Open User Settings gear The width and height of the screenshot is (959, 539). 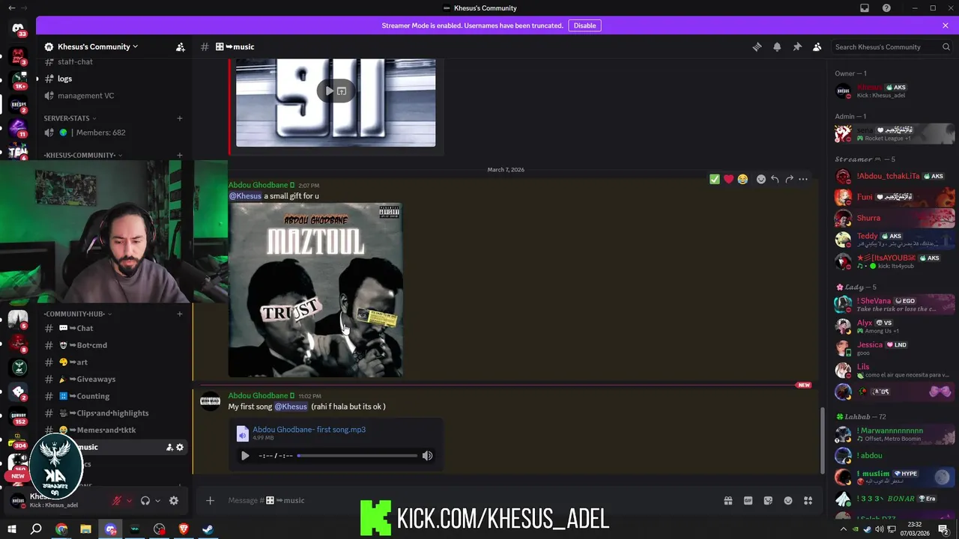click(174, 501)
